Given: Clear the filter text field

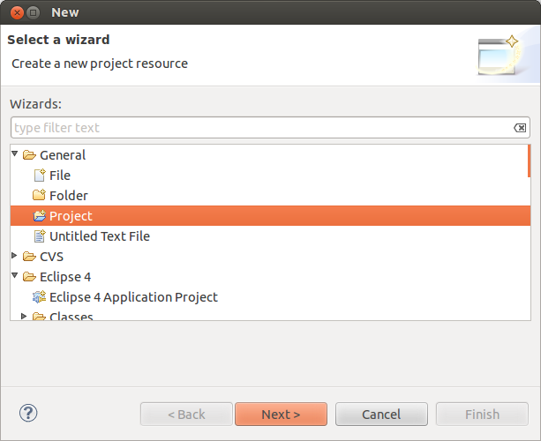Looking at the screenshot, I should click(520, 128).
